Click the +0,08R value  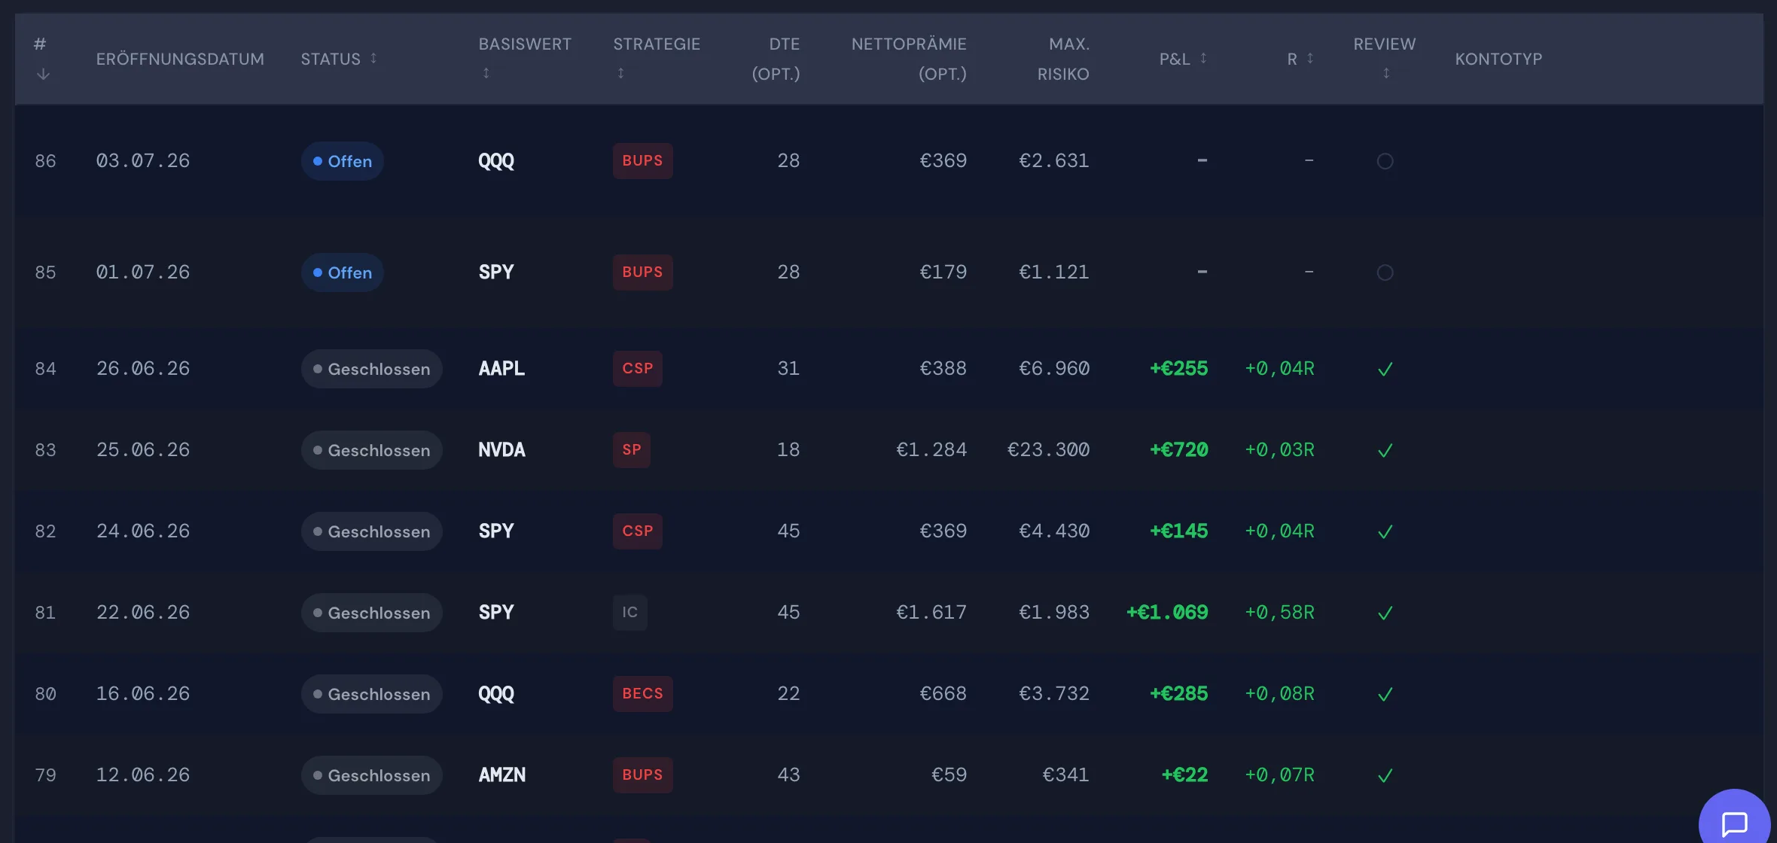1279,694
